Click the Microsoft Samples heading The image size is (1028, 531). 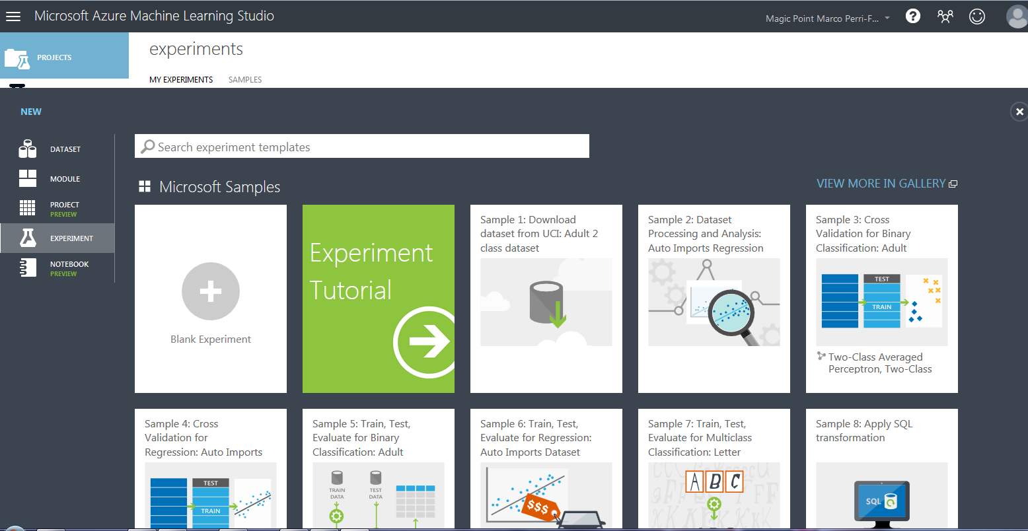[x=219, y=187]
